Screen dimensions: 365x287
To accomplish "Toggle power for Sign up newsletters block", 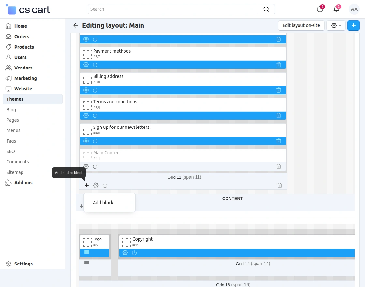I will pyautogui.click(x=95, y=141).
